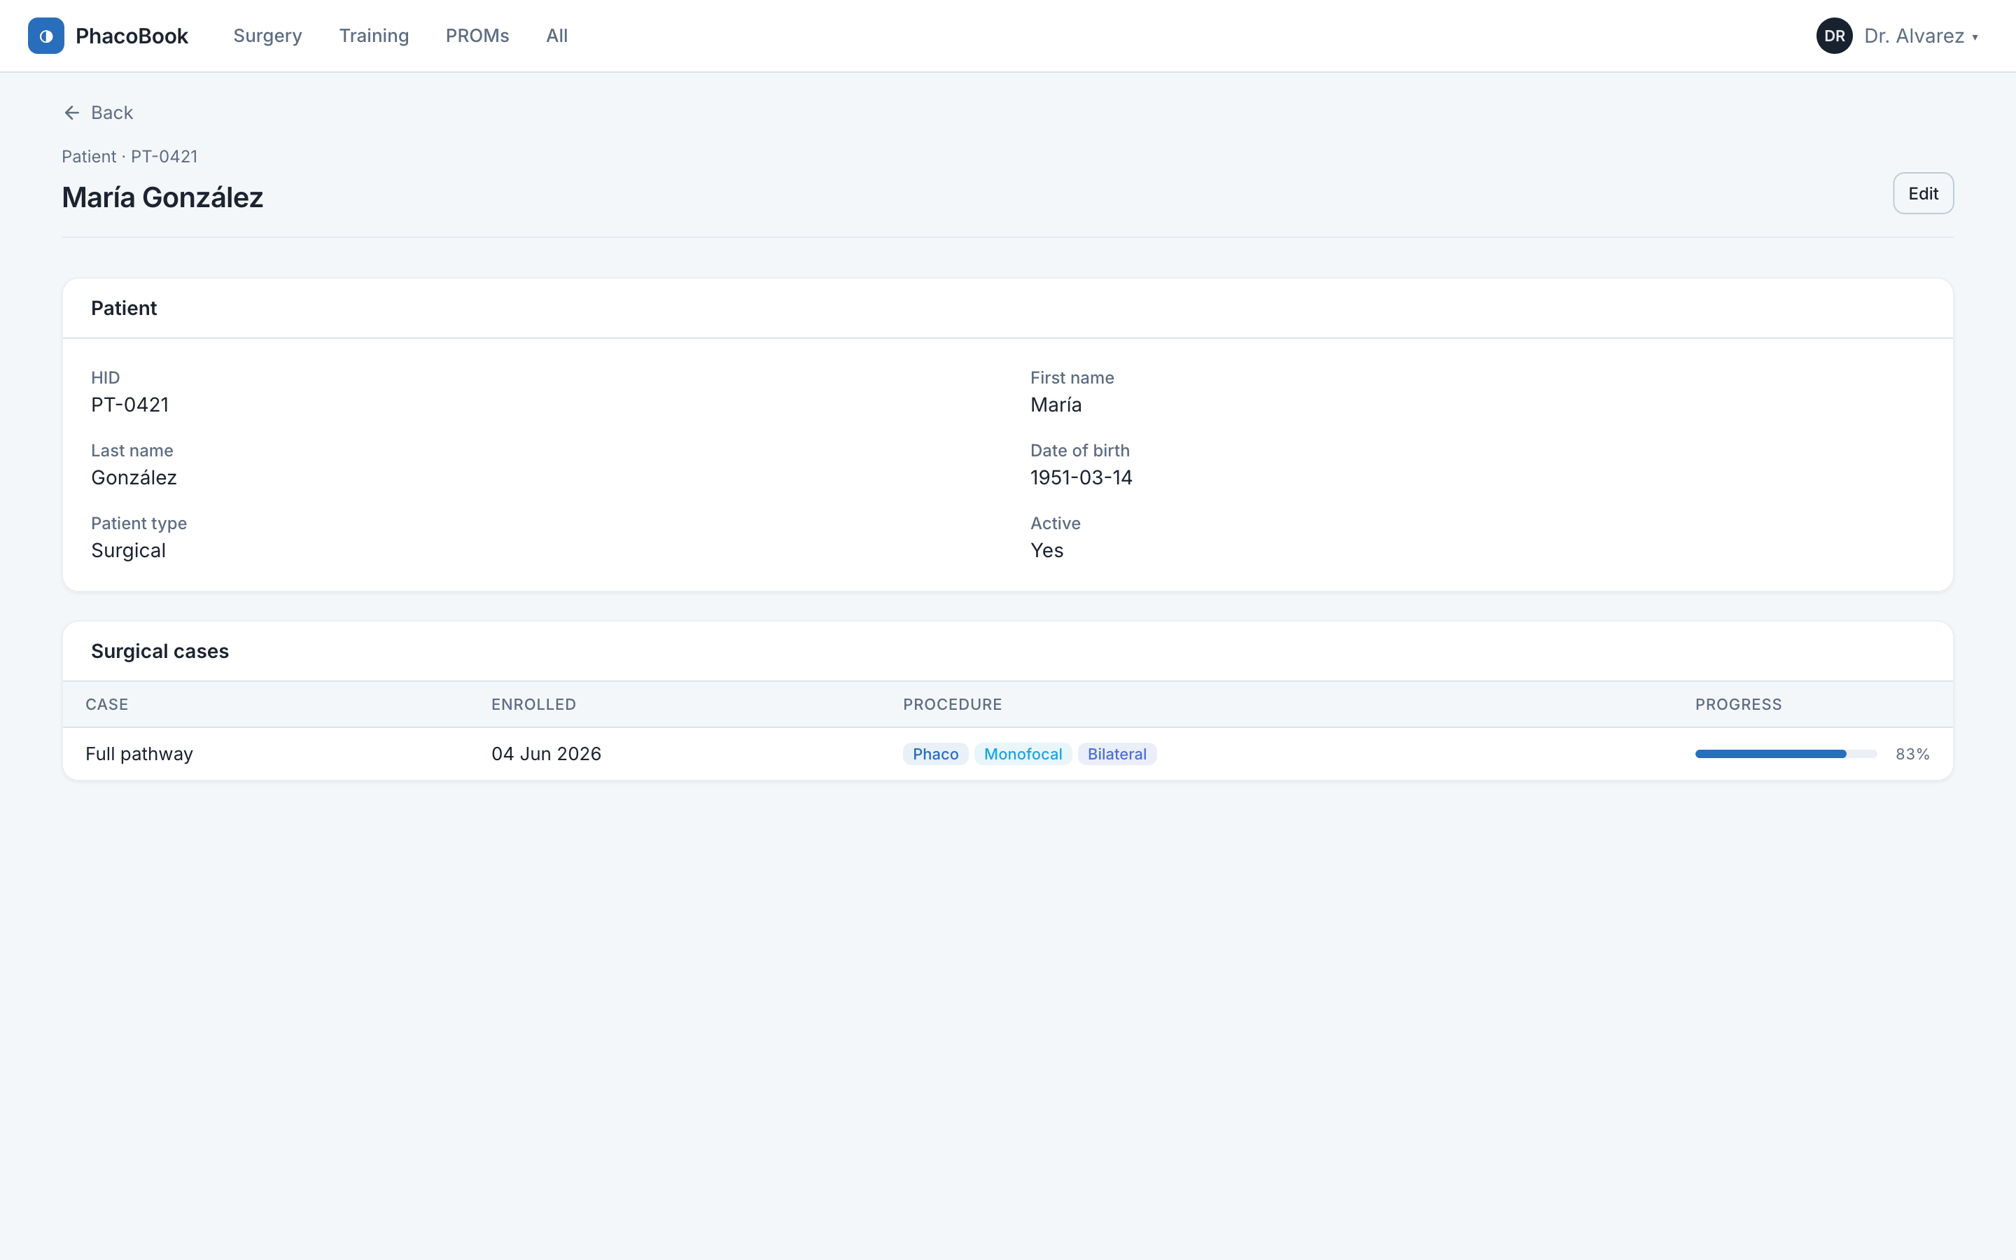Screen dimensions: 2016x1260
Task: Open the Surgery nav item
Action: pyautogui.click(x=267, y=36)
